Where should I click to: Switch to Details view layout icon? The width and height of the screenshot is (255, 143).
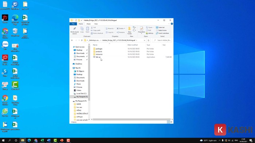click(x=168, y=122)
